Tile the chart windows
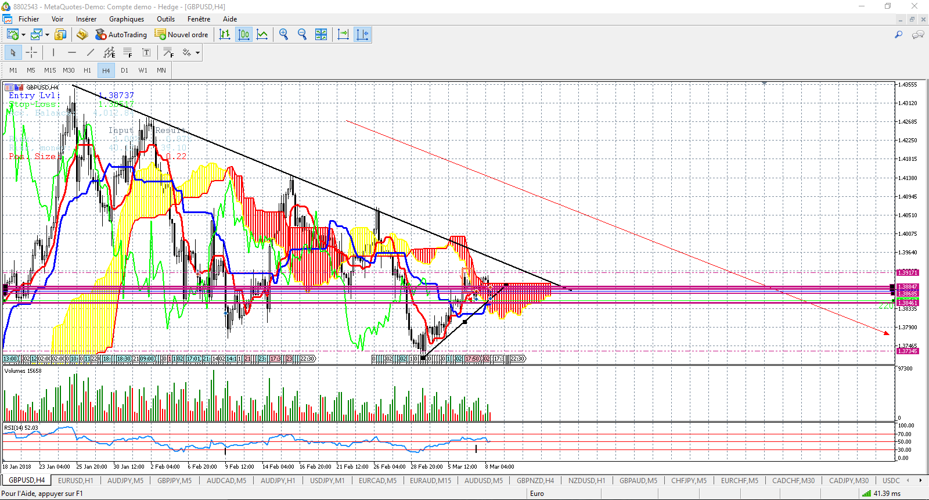 click(321, 34)
